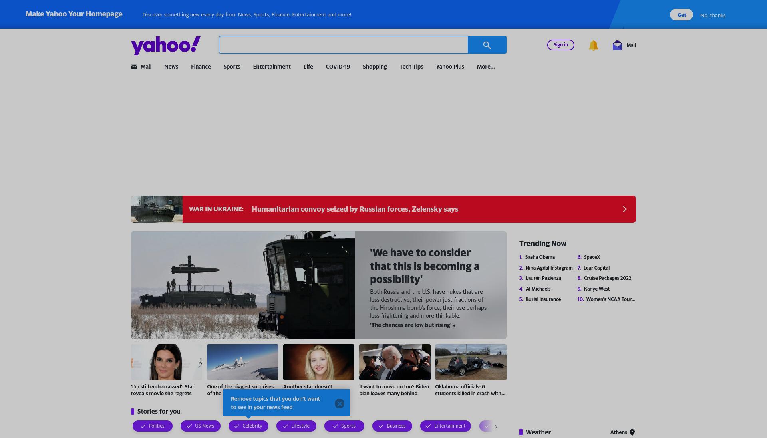
Task: Open the Mail envelope icon beside Sign in
Action: point(617,45)
